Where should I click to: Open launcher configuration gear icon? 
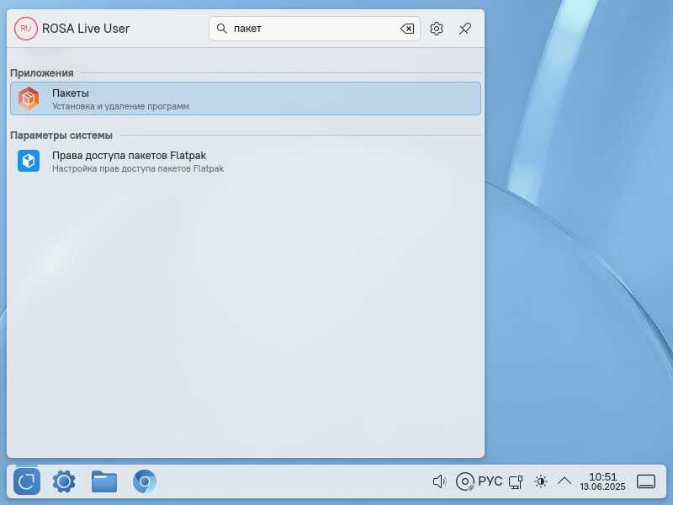[x=436, y=29]
